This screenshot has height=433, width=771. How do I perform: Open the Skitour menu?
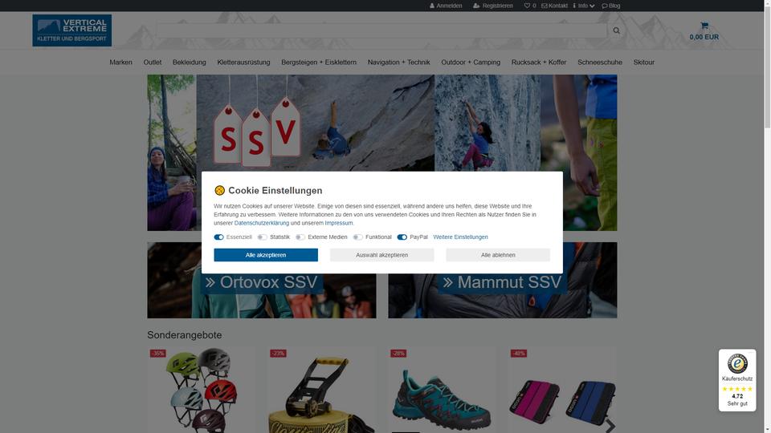coord(643,63)
